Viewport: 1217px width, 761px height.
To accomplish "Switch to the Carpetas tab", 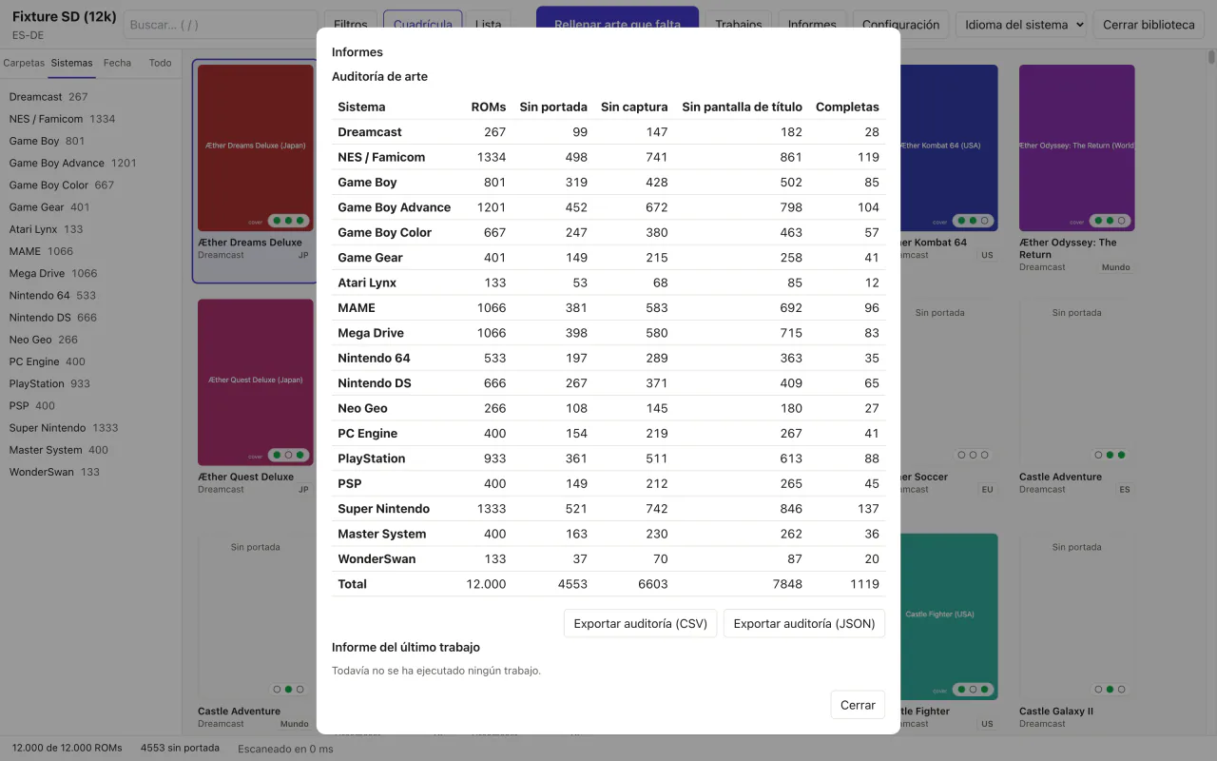I will (x=24, y=63).
